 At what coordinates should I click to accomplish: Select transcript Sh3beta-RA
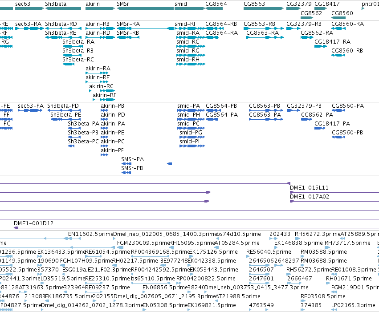pyautogui.click(x=78, y=42)
